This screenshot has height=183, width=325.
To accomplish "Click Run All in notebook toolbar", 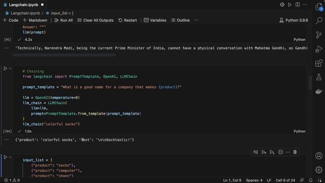I will (x=63, y=20).
